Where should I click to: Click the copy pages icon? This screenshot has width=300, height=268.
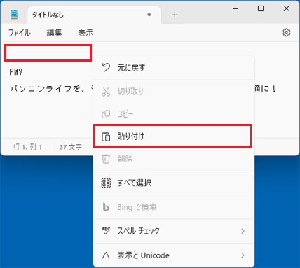(106, 114)
